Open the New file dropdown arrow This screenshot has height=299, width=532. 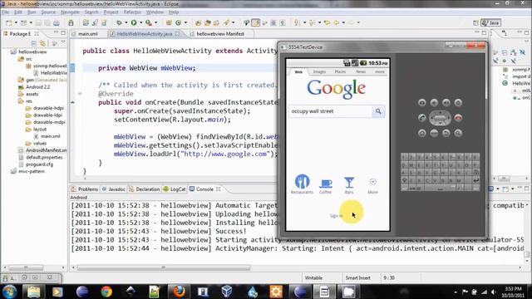tap(16, 22)
